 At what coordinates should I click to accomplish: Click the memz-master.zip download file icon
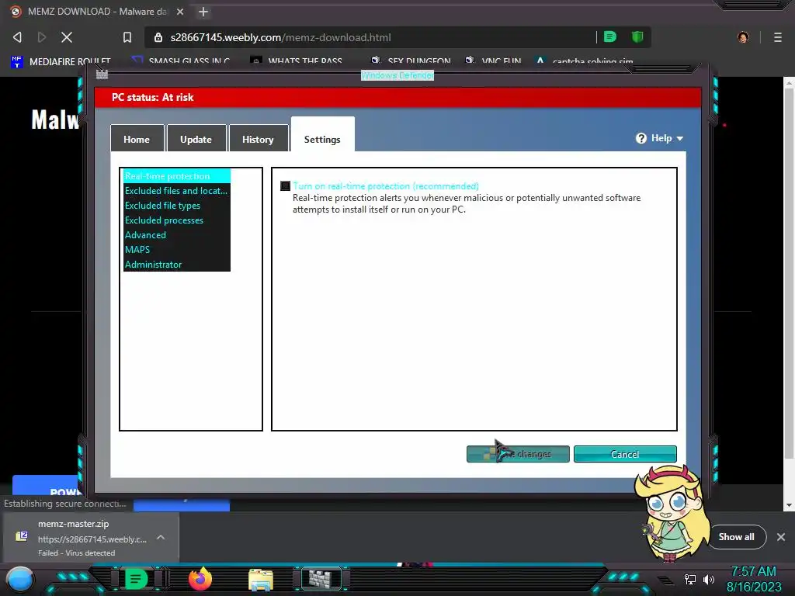click(x=21, y=536)
